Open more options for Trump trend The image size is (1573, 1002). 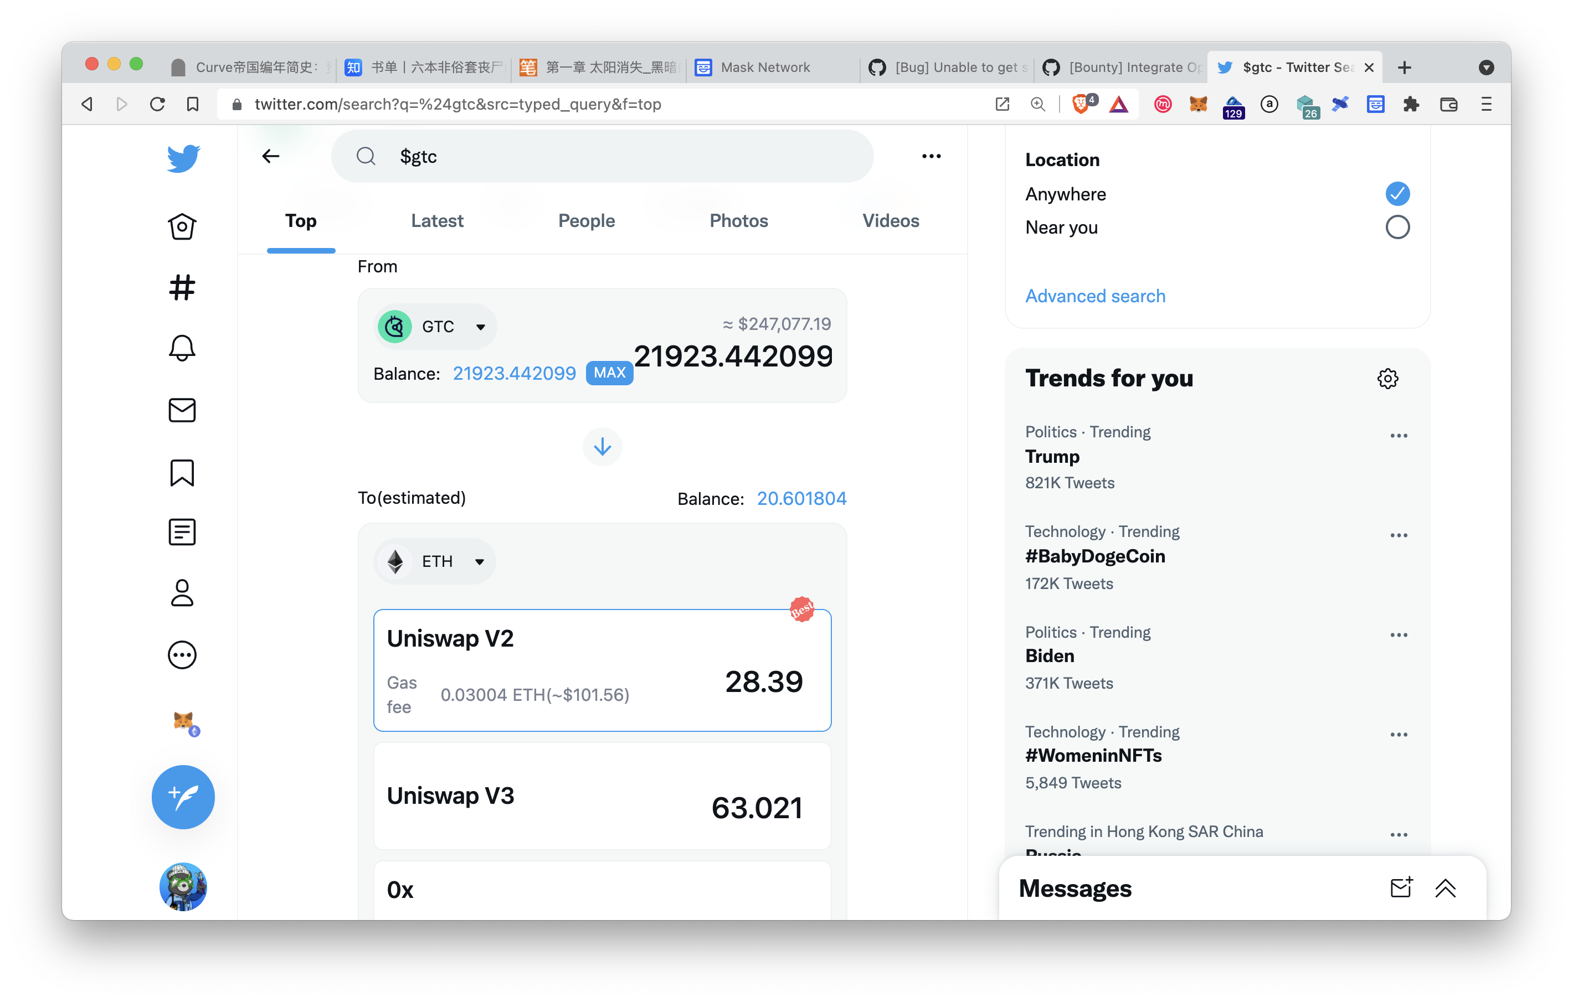pos(1399,435)
